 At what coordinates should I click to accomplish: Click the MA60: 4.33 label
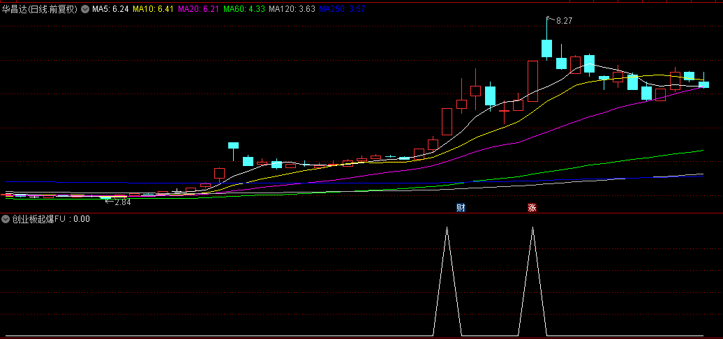click(x=244, y=8)
